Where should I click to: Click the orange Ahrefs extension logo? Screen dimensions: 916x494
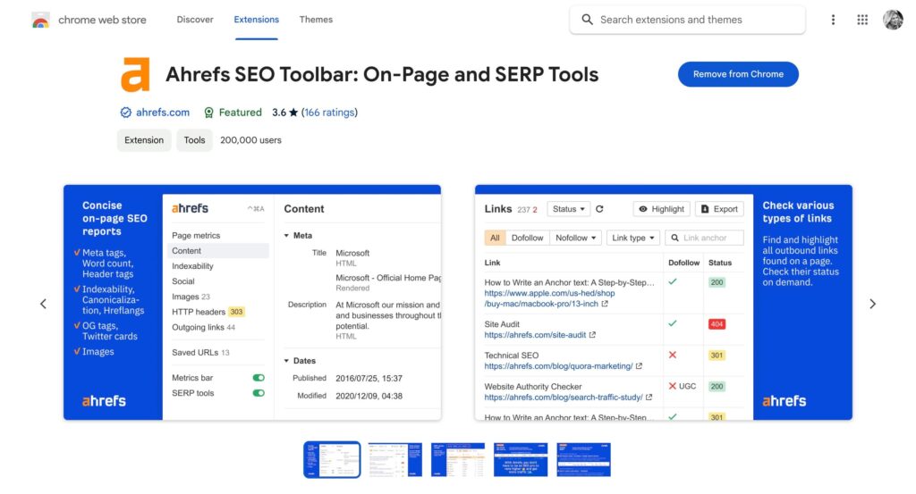(x=135, y=75)
